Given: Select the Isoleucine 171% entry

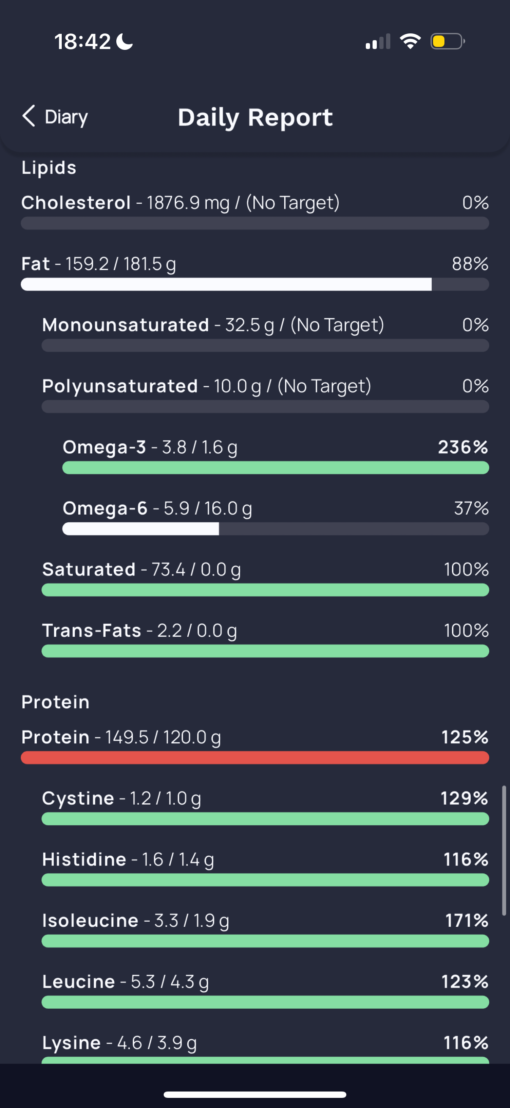Looking at the screenshot, I should tap(265, 929).
